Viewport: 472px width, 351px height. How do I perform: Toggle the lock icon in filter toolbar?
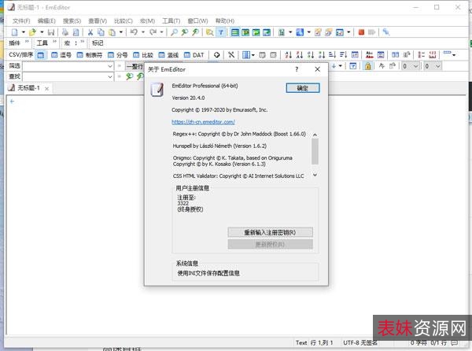tap(367, 65)
